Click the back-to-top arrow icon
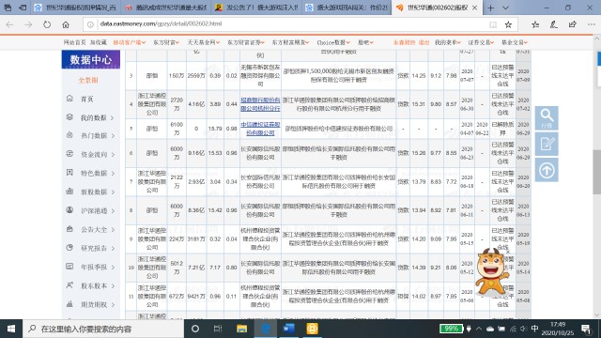This screenshot has width=601, height=338. coord(547,170)
